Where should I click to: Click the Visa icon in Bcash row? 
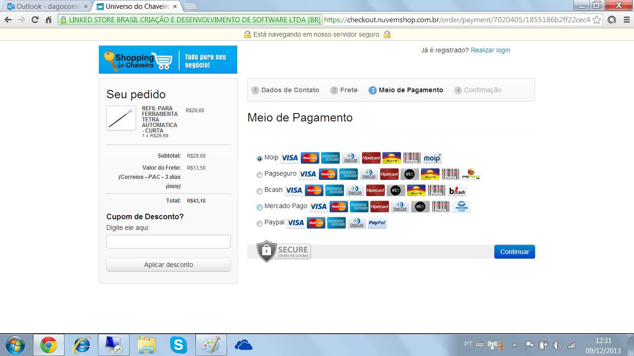point(294,191)
